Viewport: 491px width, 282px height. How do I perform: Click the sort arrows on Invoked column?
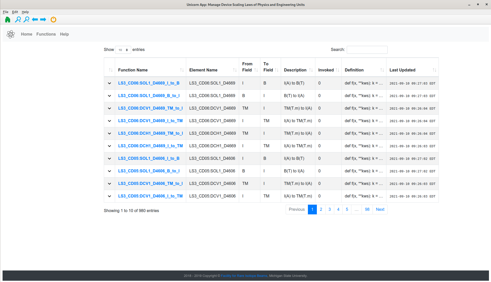pyautogui.click(x=338, y=70)
